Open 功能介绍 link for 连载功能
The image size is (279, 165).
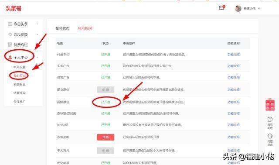[234, 137]
